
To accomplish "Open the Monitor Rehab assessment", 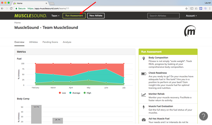I will [x=157, y=94].
